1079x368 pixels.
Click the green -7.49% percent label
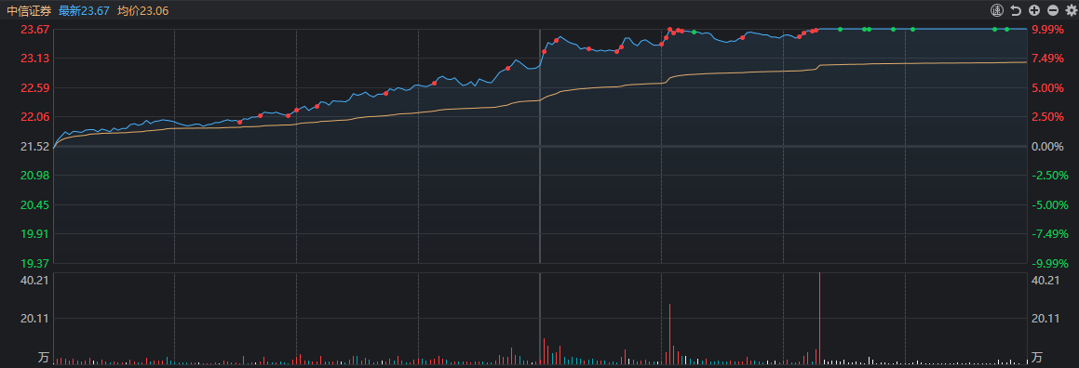(1049, 234)
